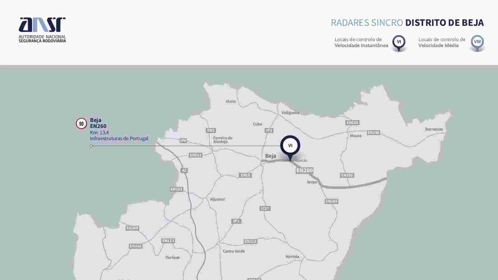This screenshot has width=498, height=280.
Task: Click the IC27 road label
Action: tap(265, 208)
